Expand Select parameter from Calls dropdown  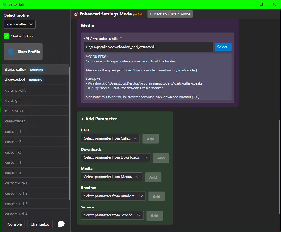pyautogui.click(x=110, y=138)
